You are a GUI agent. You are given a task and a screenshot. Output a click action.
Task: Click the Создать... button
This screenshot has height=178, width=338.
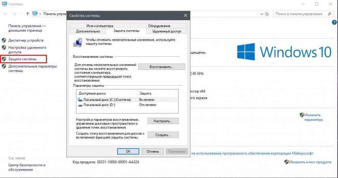click(x=163, y=135)
